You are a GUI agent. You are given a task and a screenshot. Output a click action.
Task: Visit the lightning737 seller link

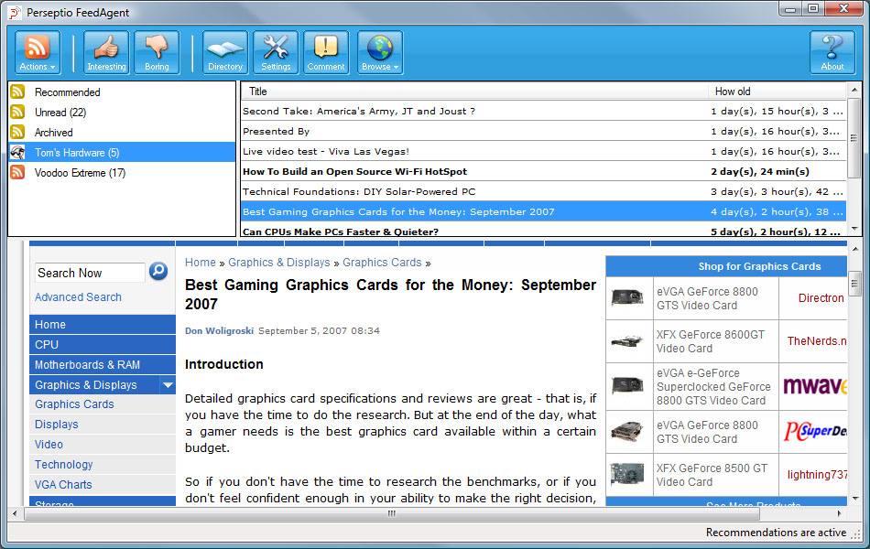pos(817,475)
